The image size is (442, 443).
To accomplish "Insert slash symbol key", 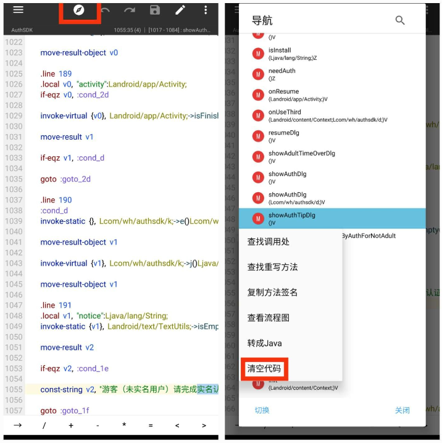I will [x=44, y=425].
